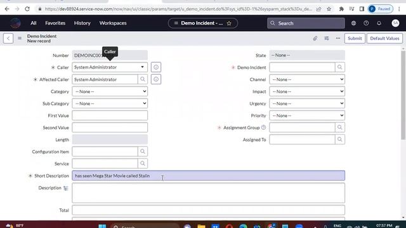Open the Workspaces menu
This screenshot has height=228, width=406.
pos(113,23)
